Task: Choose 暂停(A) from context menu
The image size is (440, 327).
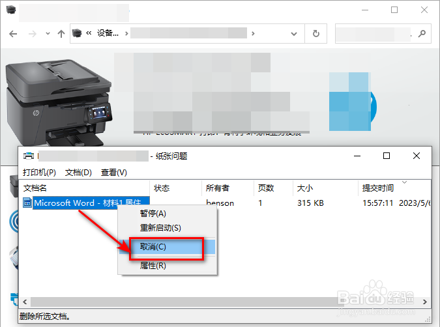Action: pyautogui.click(x=167, y=214)
